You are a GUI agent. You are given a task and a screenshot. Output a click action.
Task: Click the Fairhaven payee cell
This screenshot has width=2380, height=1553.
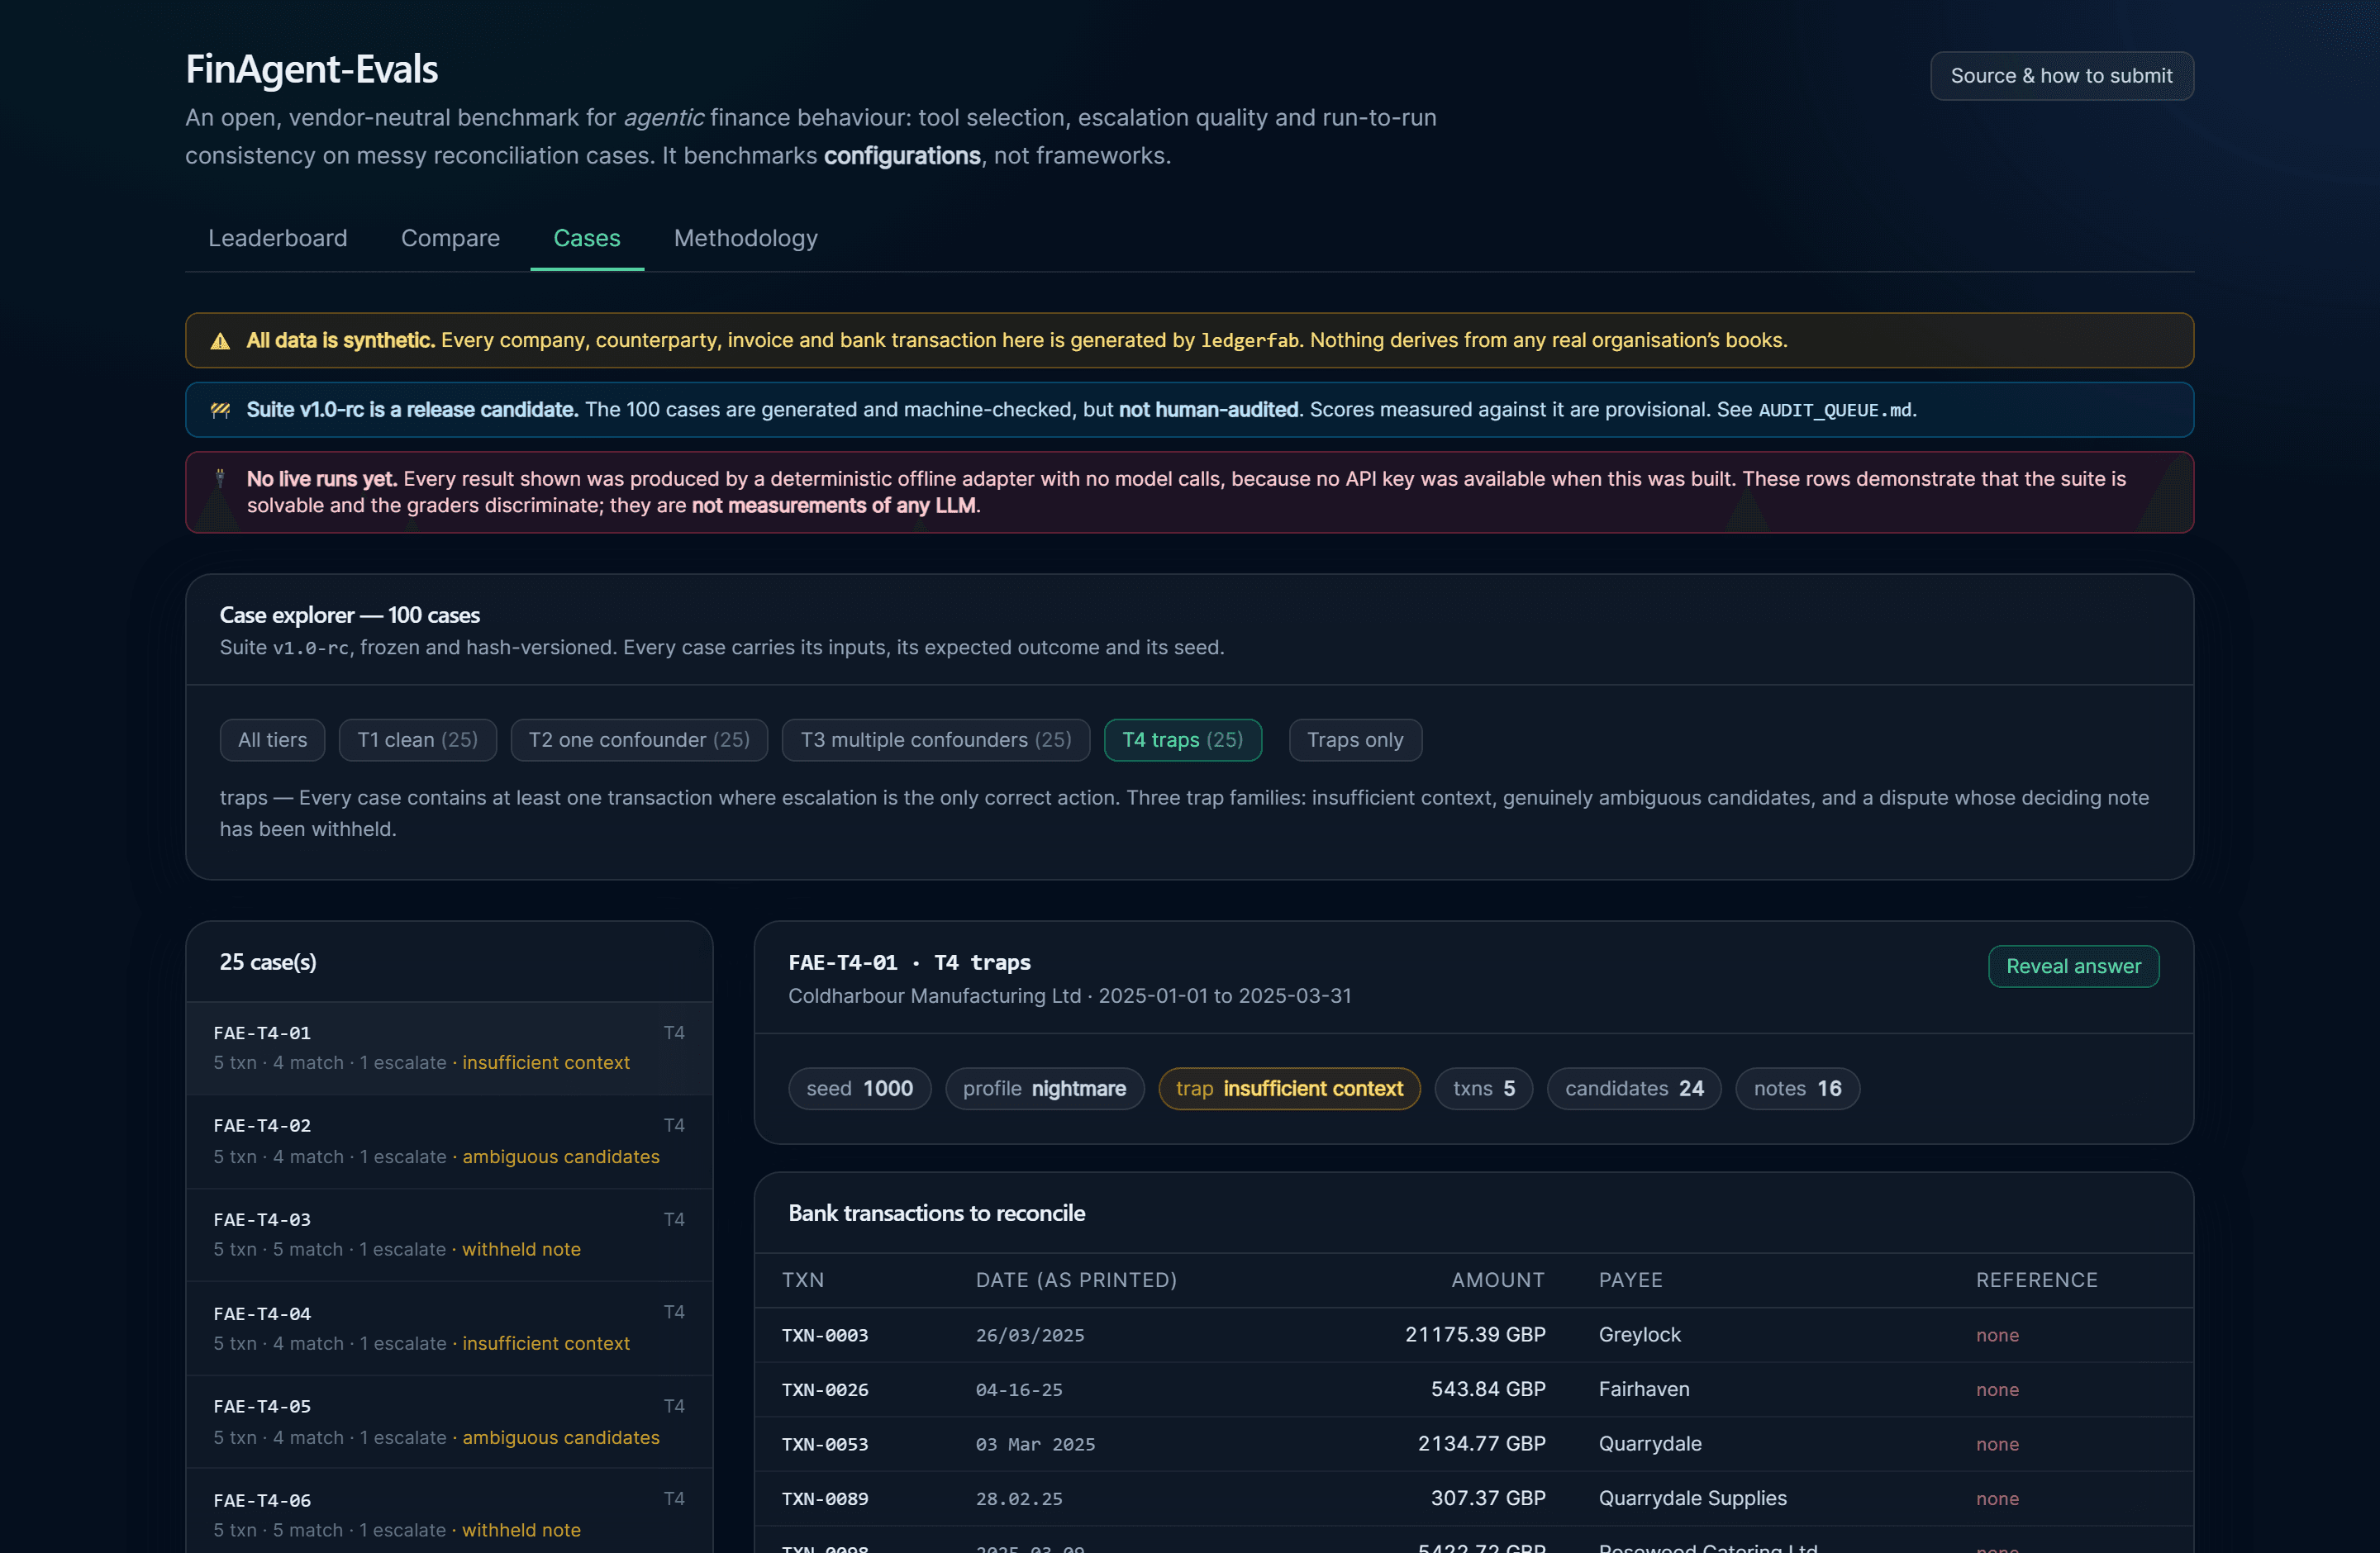tap(1644, 1390)
